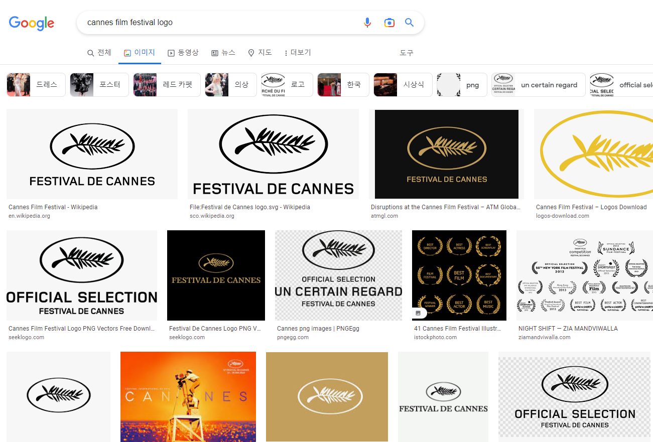Open the 도구 search tools
Viewport: 653px width, 442px height.
coord(407,53)
